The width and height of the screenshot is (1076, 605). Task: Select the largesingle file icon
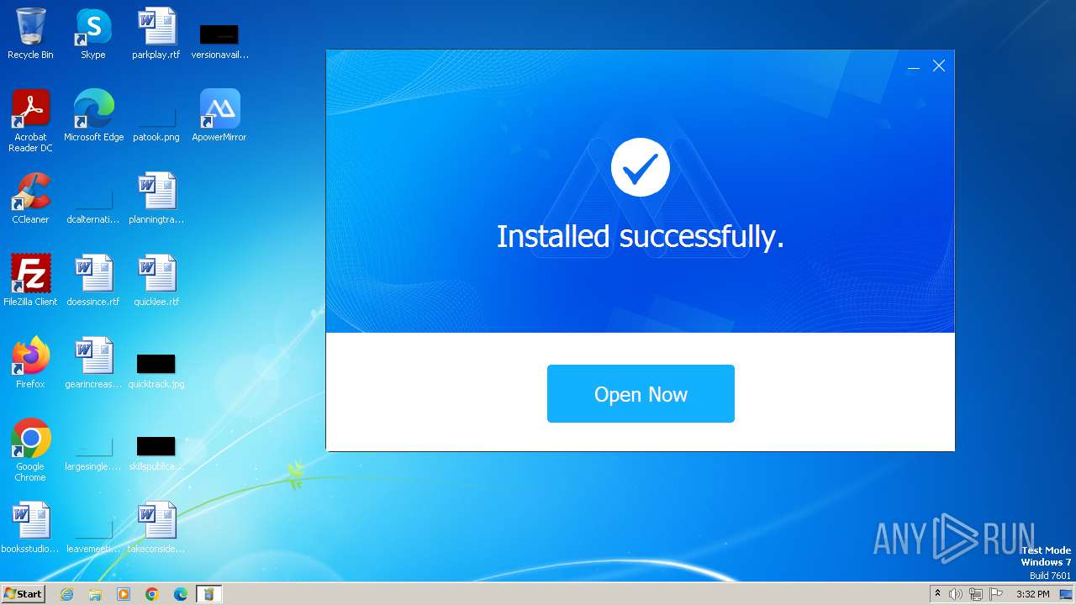pyautogui.click(x=93, y=452)
